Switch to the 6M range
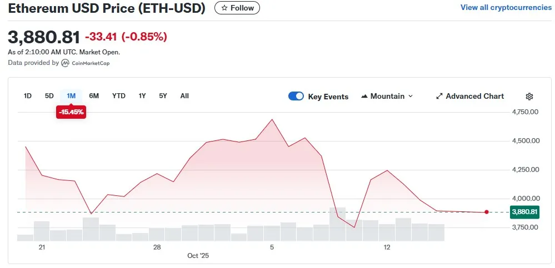 tap(94, 95)
